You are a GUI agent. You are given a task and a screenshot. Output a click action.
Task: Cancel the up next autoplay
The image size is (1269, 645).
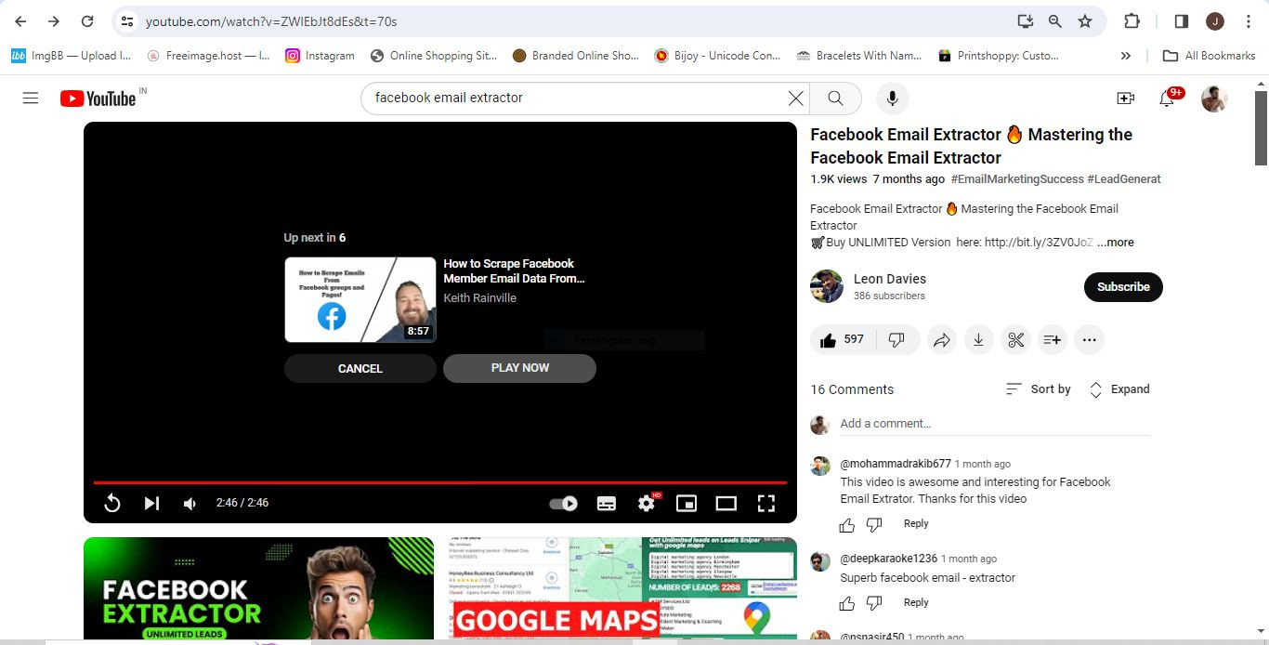[x=360, y=368]
